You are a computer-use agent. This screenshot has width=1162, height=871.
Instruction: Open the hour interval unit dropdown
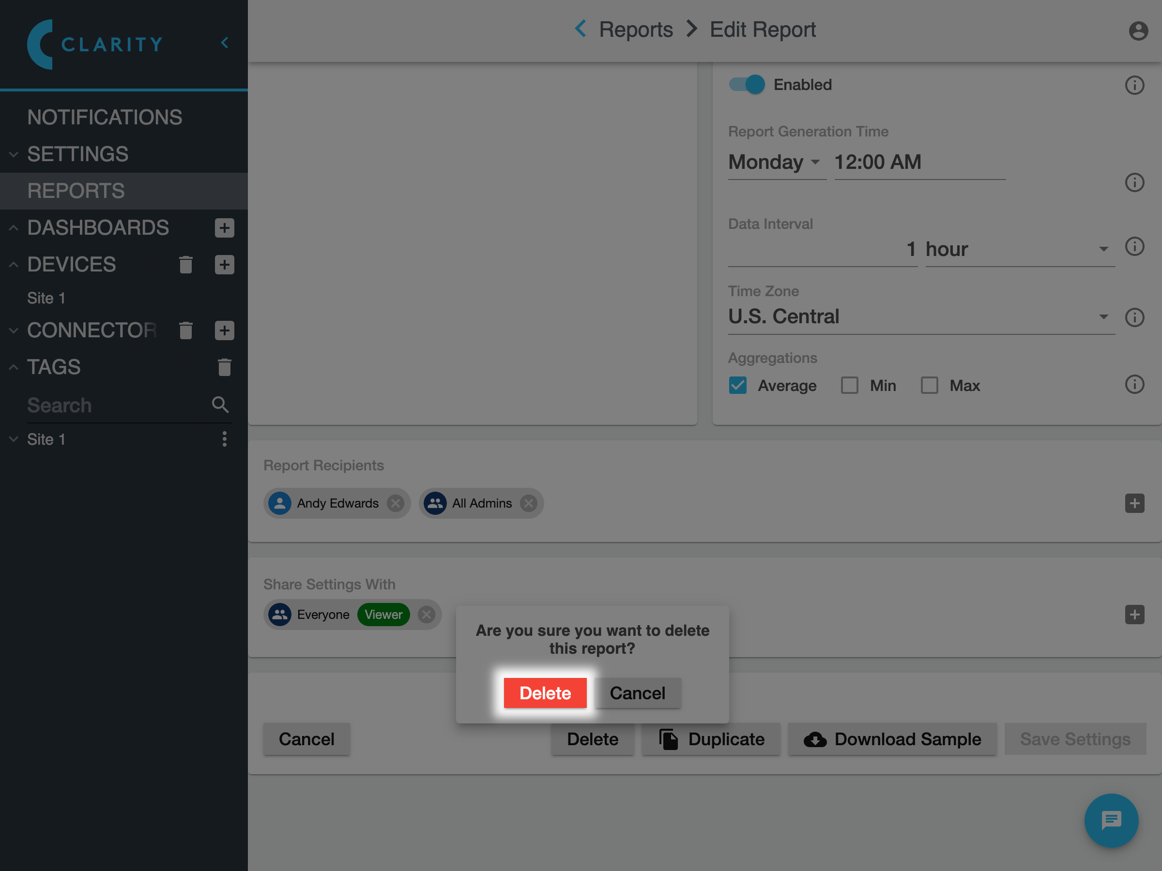tap(1019, 249)
